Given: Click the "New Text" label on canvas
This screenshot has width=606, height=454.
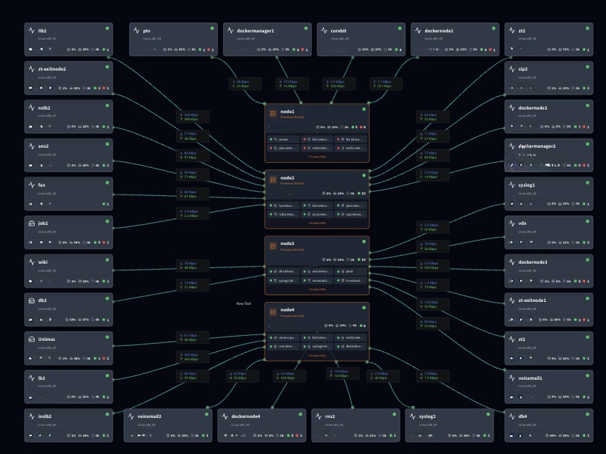Looking at the screenshot, I should pos(243,303).
